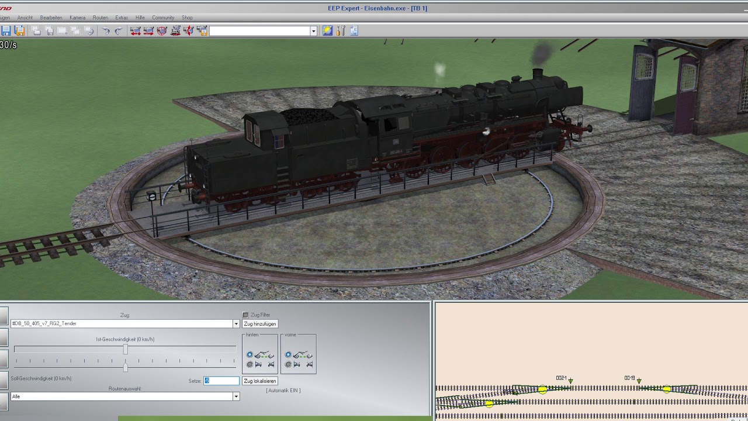The width and height of the screenshot is (748, 421).
Task: Click the Lua script document icon
Action: [x=354, y=30]
